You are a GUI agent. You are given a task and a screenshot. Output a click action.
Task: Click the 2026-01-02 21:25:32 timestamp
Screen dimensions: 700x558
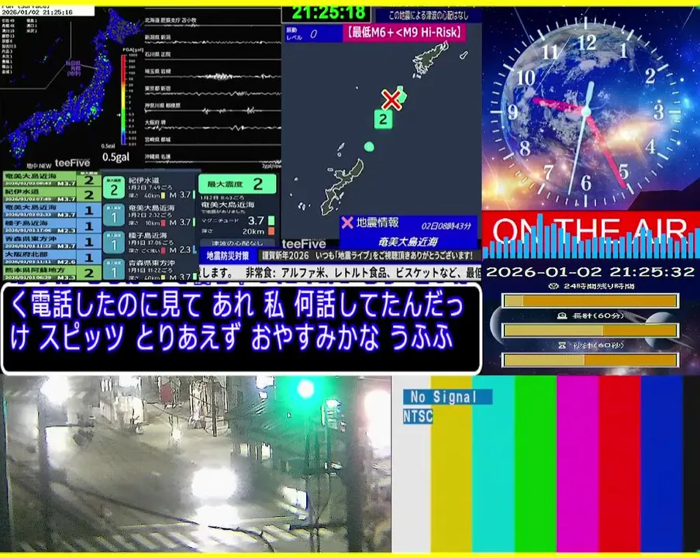click(591, 271)
